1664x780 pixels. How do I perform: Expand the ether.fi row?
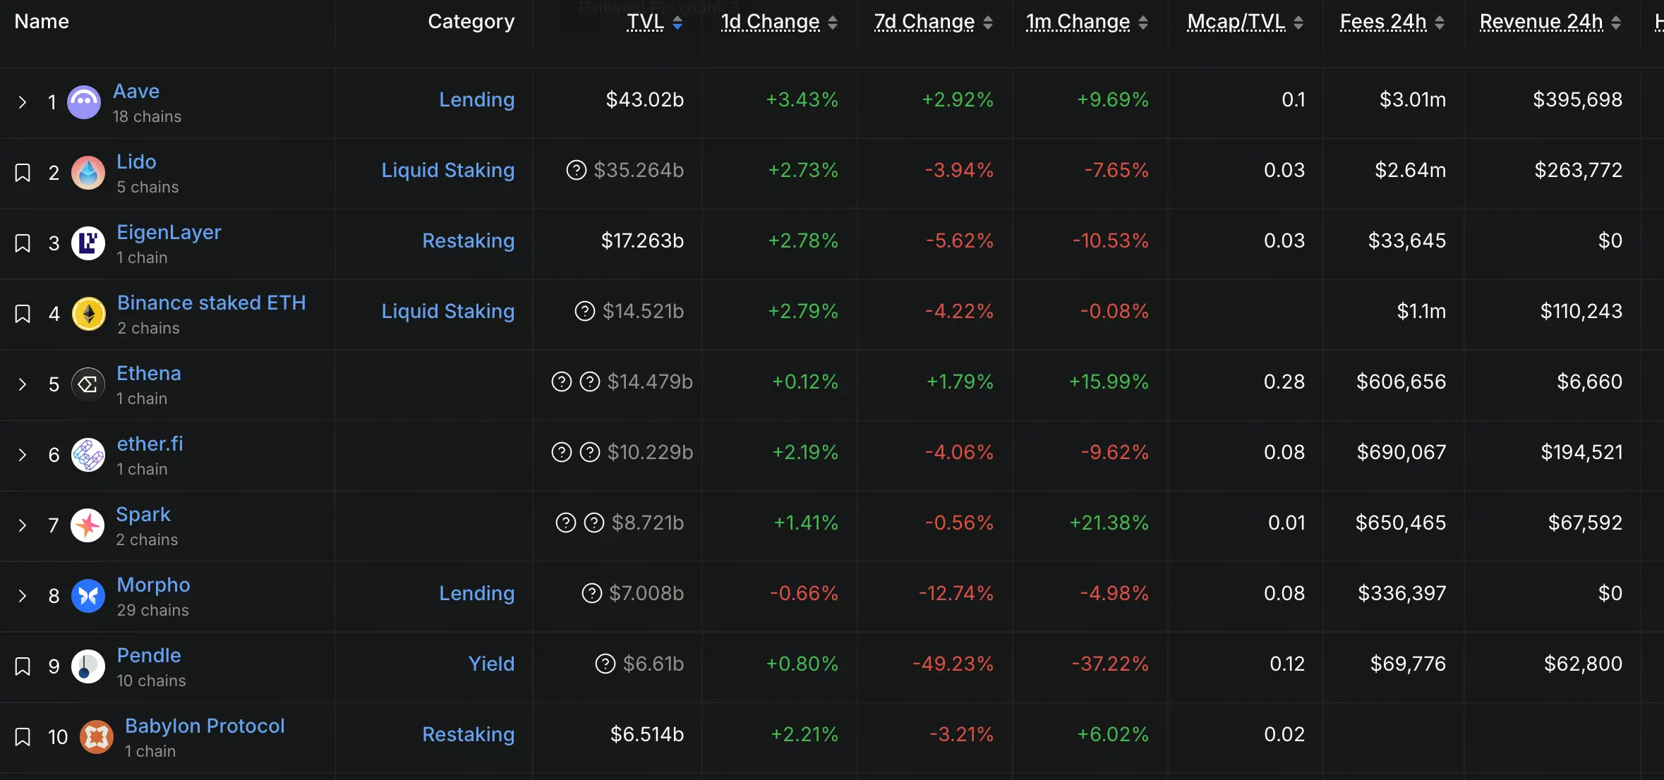(x=23, y=455)
